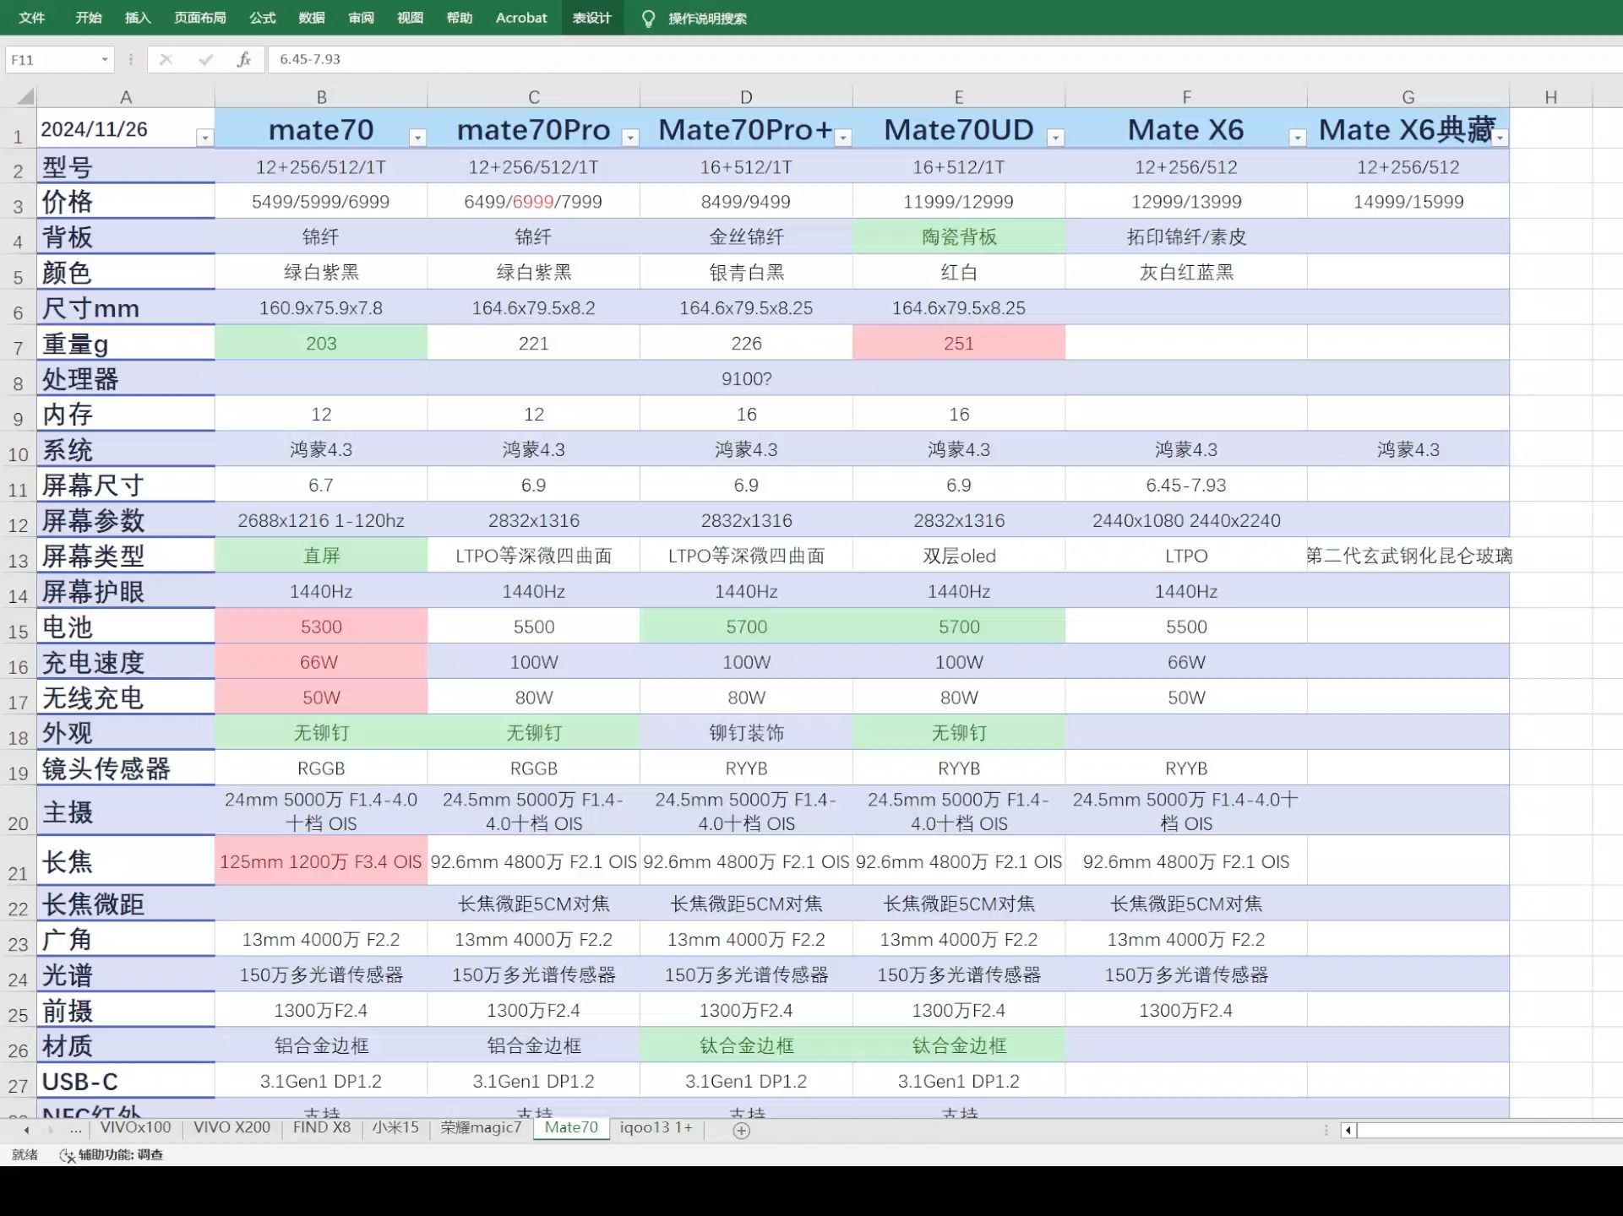Select all cells with corner triangle
1623x1216 pixels.
pyautogui.click(x=25, y=96)
